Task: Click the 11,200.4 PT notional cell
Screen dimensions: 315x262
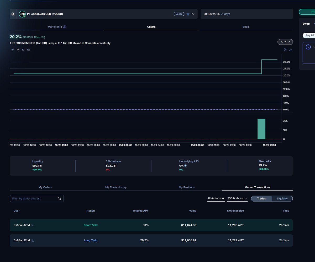Action: (x=236, y=225)
